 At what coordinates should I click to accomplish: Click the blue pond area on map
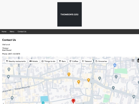pyautogui.click(x=45, y=99)
